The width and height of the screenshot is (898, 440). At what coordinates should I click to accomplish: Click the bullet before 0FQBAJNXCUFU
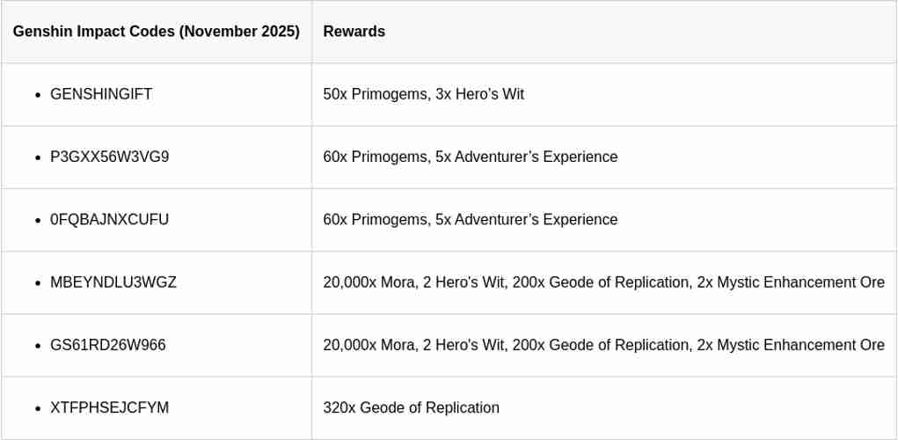click(38, 221)
